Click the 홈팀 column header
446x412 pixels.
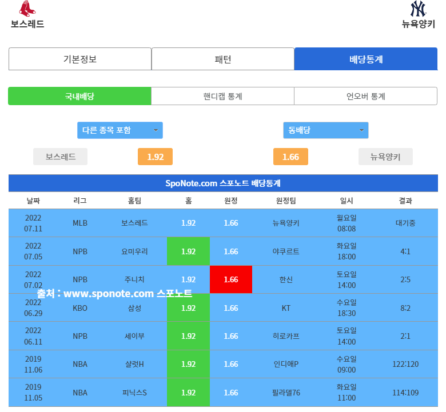135,201
